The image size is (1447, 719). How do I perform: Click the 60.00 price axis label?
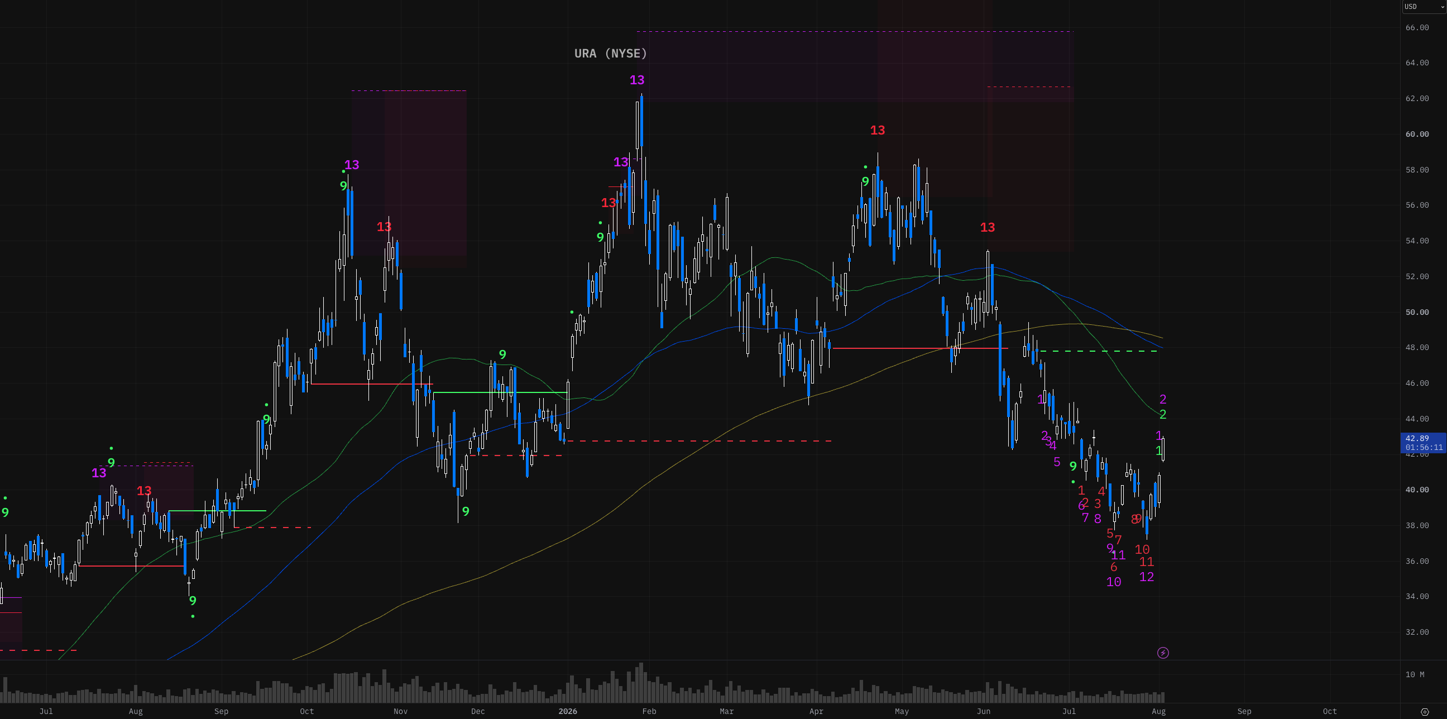(1417, 134)
